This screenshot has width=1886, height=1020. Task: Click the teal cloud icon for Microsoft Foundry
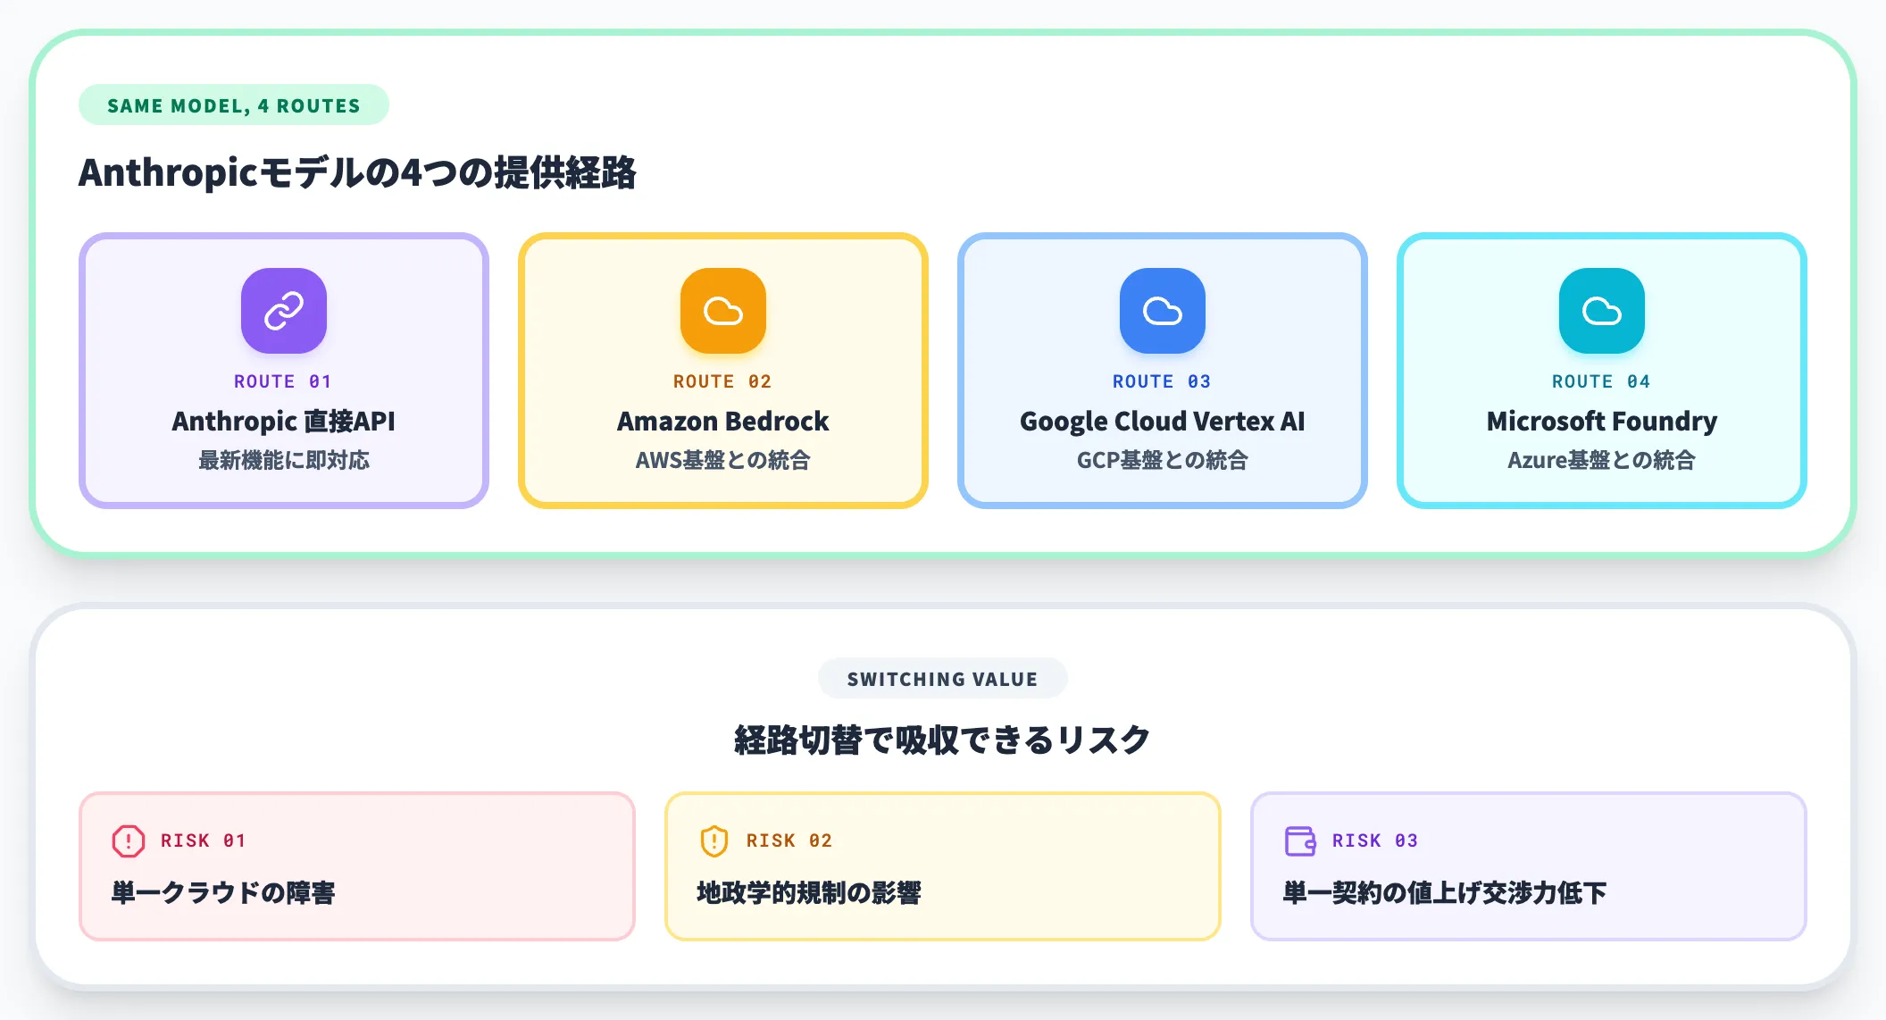(1602, 311)
